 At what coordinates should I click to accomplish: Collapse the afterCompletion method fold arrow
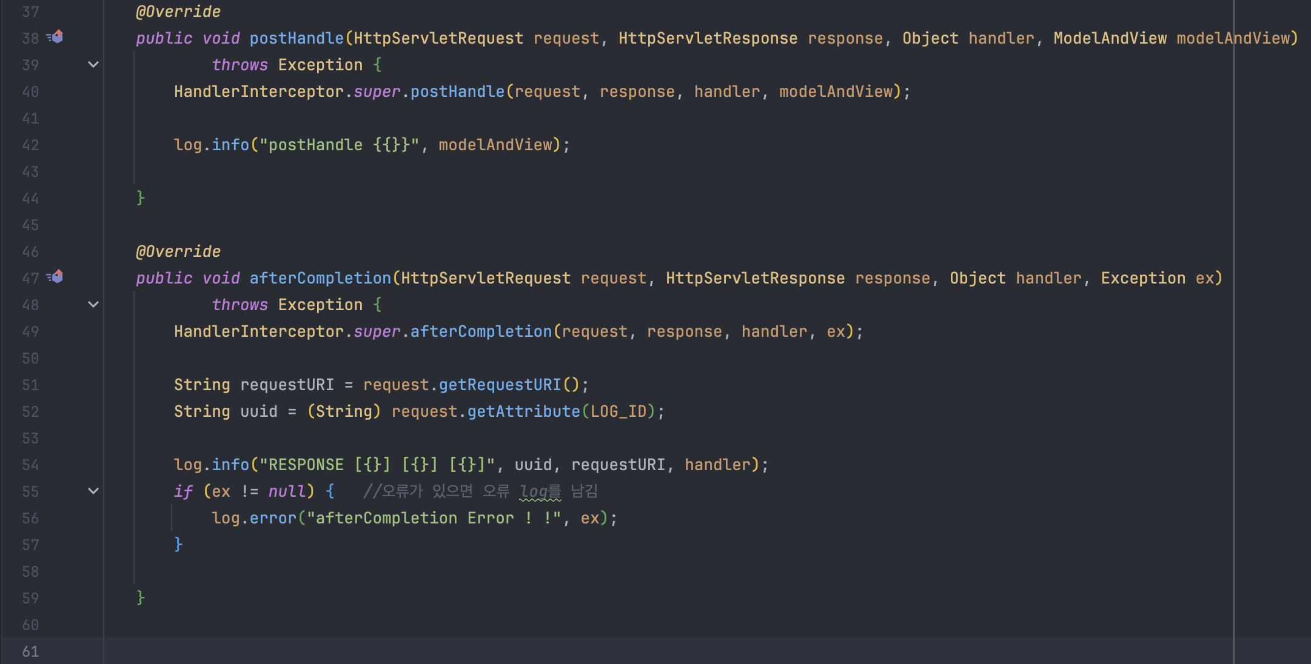coord(93,304)
